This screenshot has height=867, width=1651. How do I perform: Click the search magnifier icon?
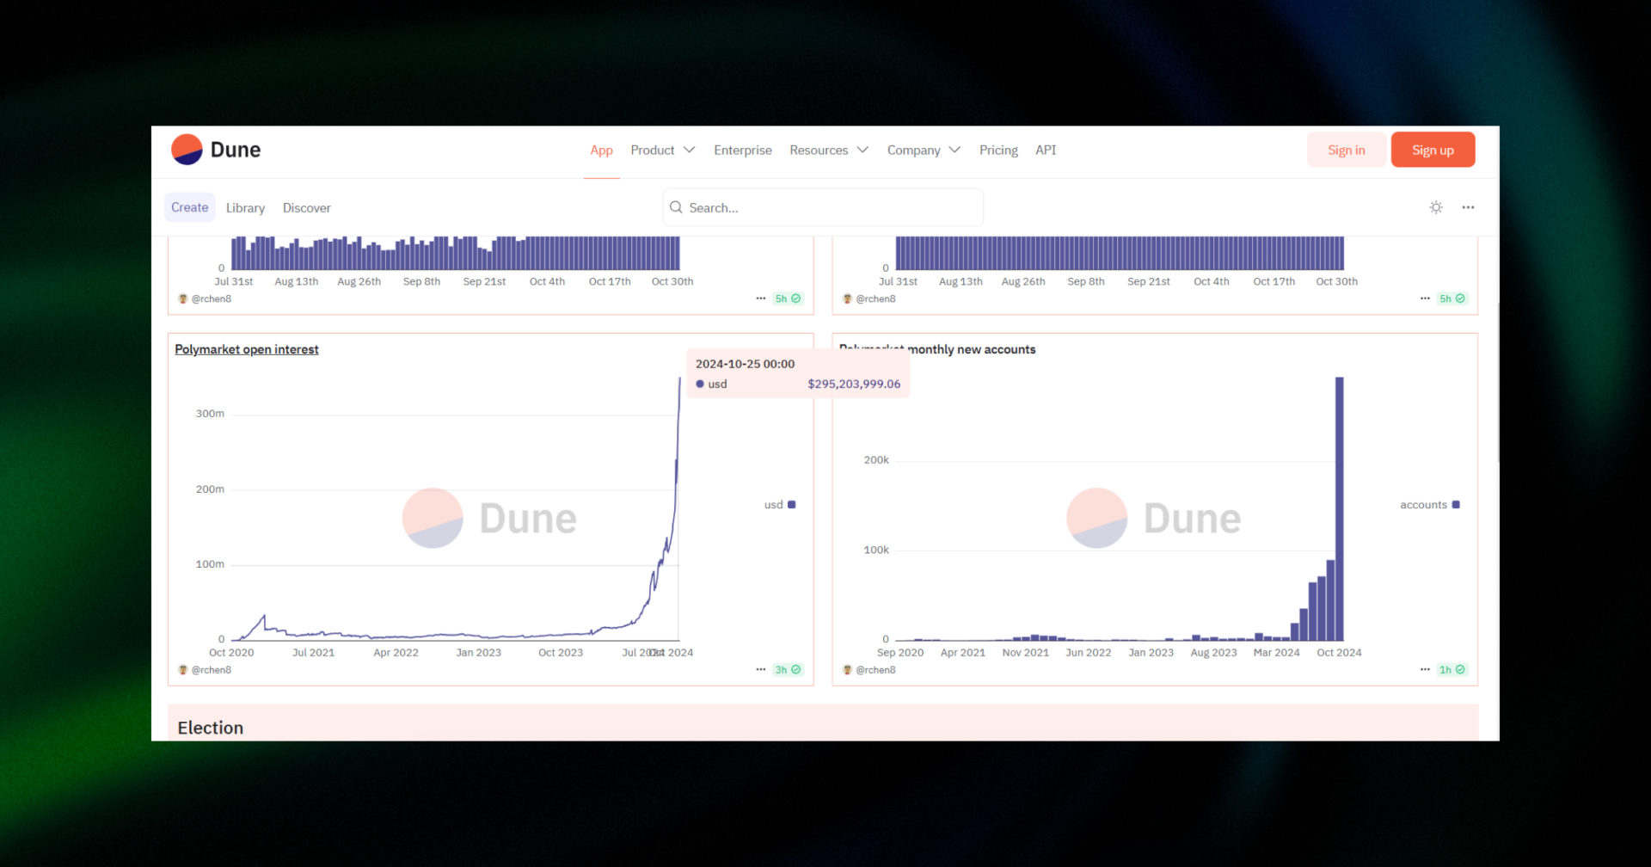[676, 207]
